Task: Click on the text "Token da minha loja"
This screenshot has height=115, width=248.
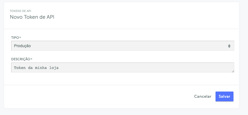Action: pos(36,68)
